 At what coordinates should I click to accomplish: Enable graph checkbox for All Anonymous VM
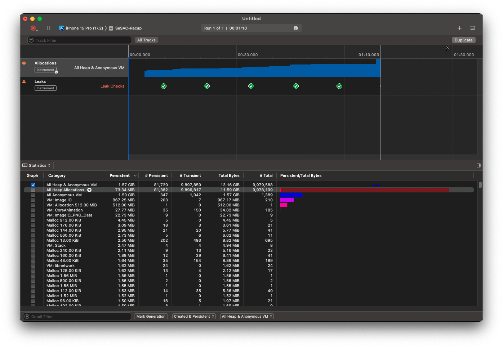pos(33,195)
